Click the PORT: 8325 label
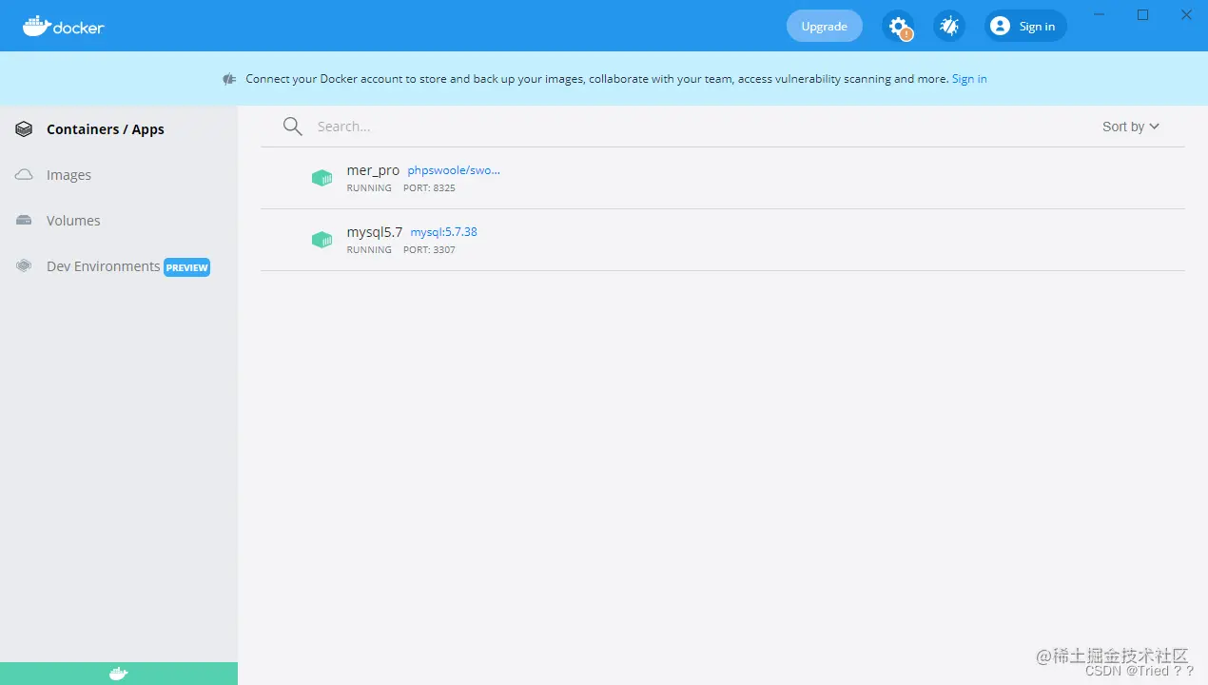1208x685 pixels. coord(429,188)
